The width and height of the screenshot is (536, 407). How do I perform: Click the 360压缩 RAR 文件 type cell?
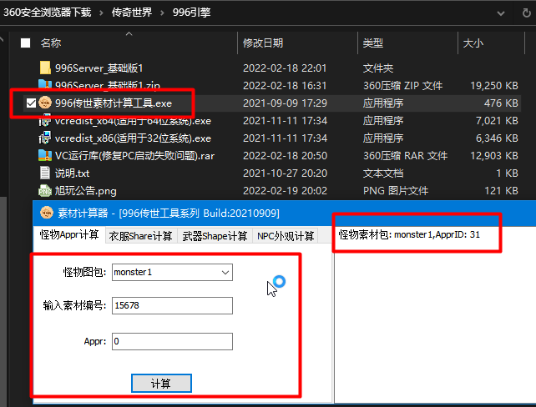click(x=405, y=156)
